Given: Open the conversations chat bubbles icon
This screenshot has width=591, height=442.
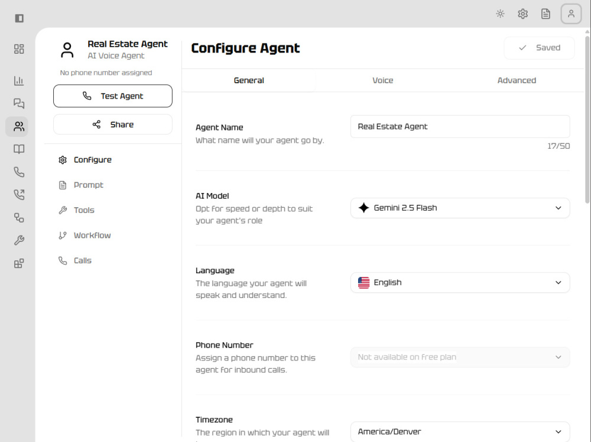Looking at the screenshot, I should [19, 103].
